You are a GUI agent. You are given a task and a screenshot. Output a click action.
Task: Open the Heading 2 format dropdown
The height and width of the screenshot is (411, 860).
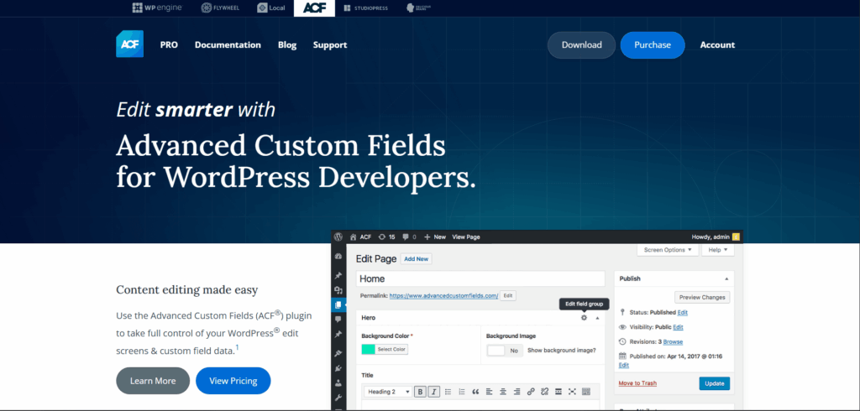coord(388,392)
